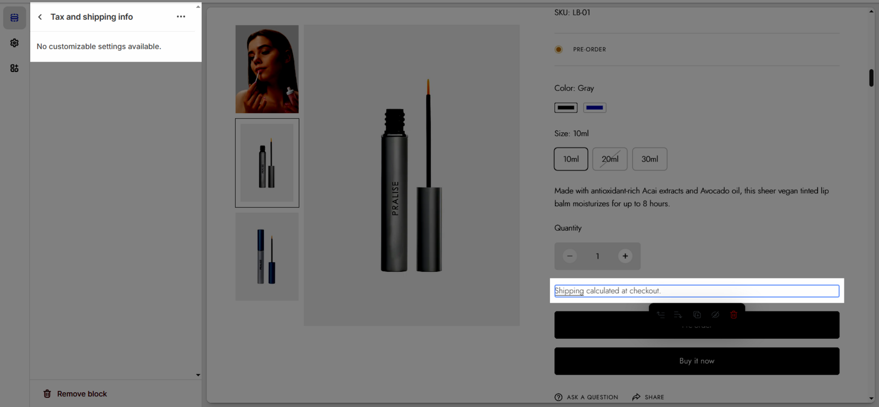The image size is (879, 407).
Task: Delete block with the red trash icon
Action: pos(733,315)
